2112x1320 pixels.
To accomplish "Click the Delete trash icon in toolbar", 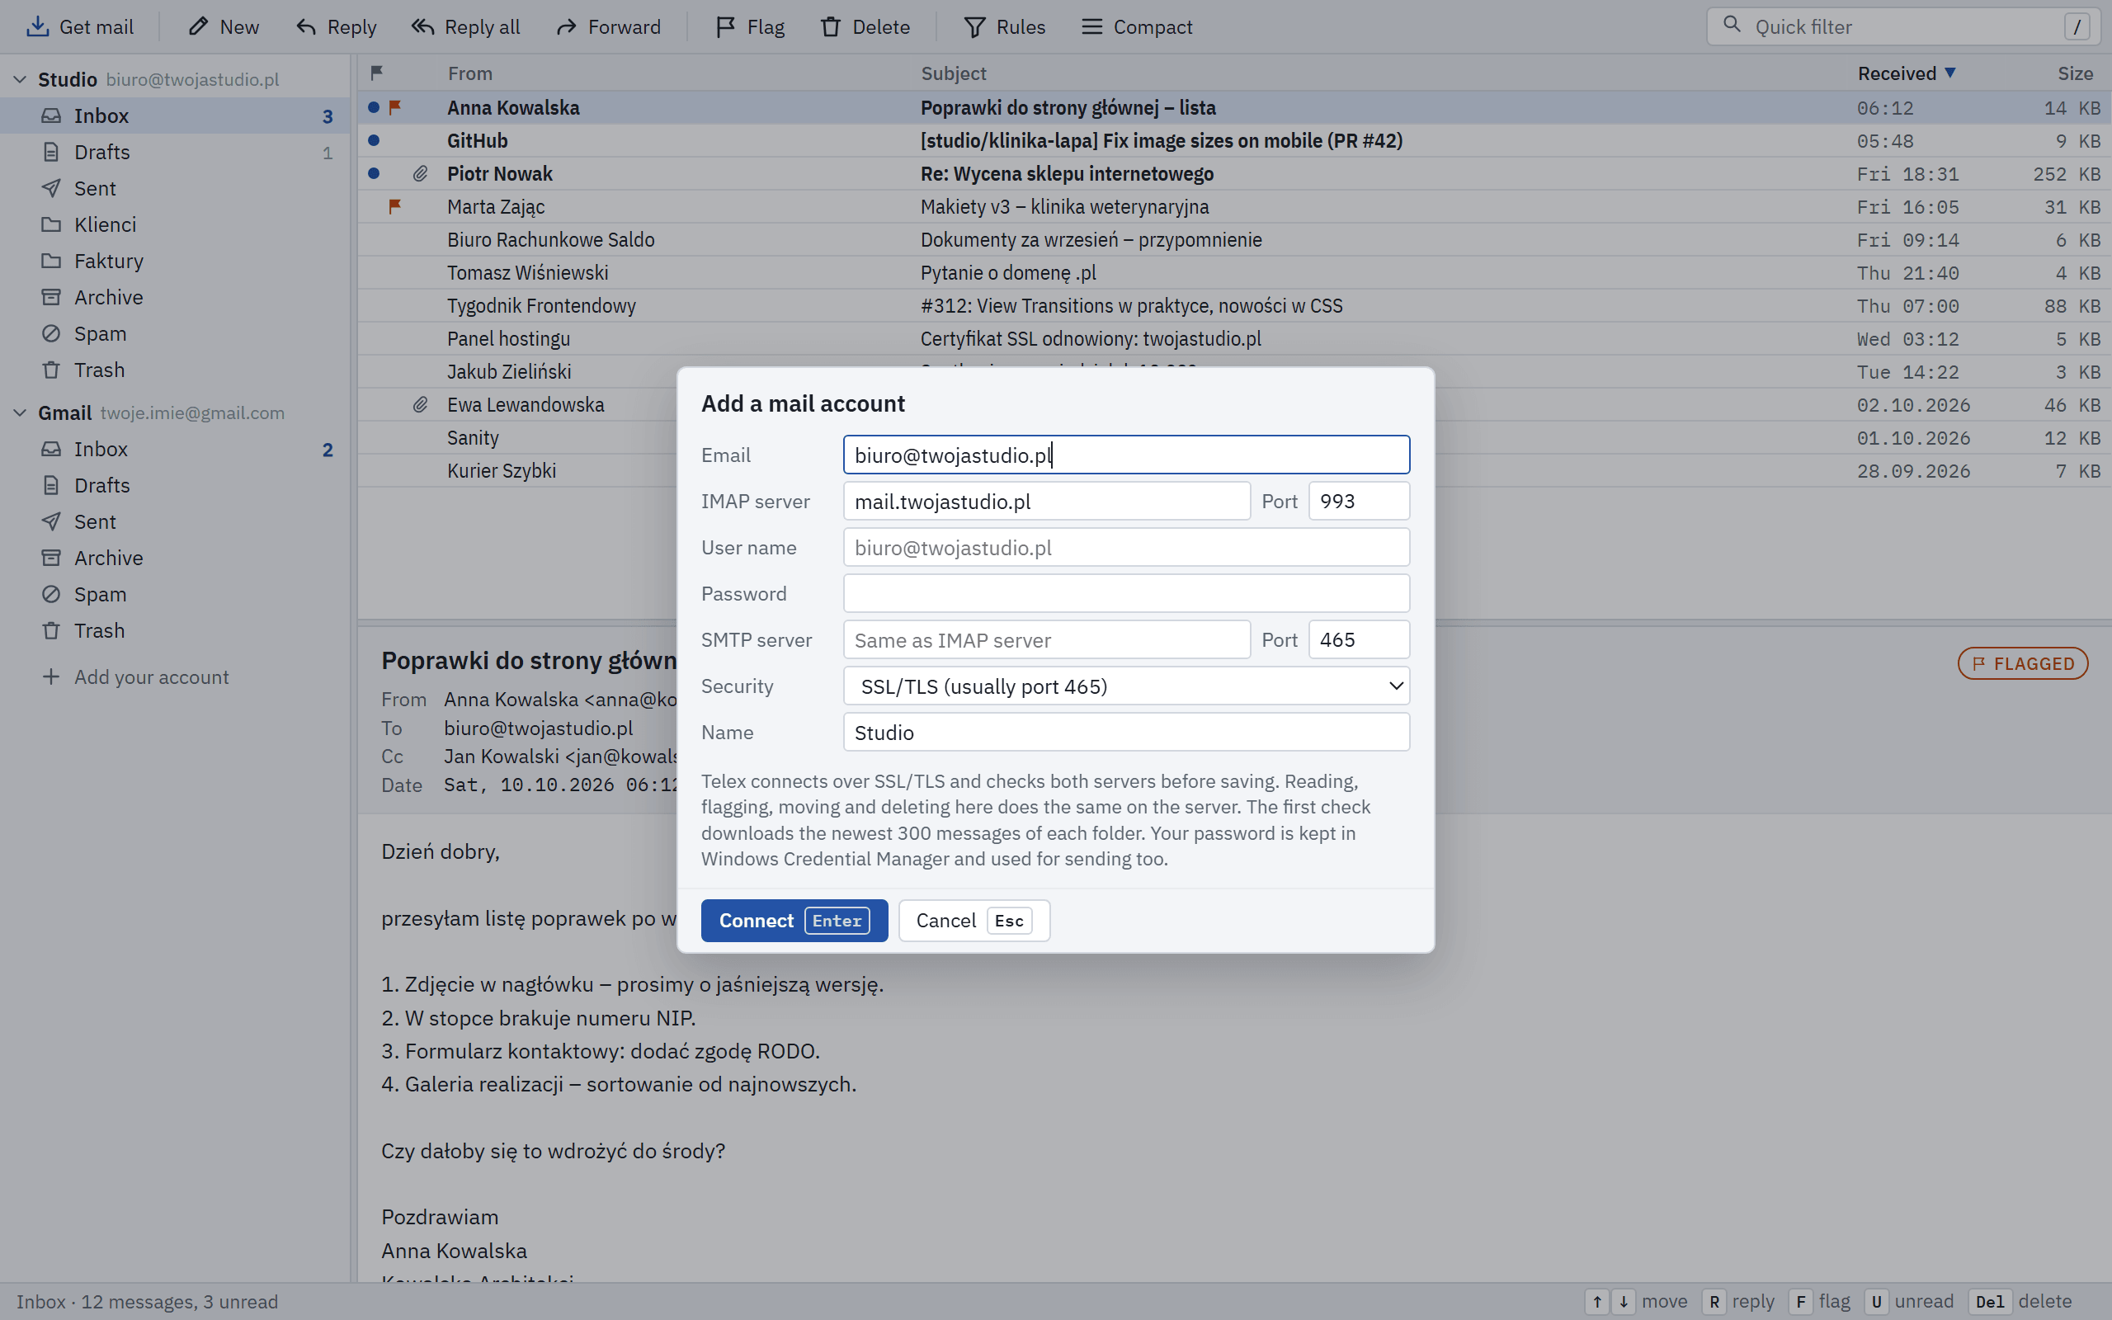I will point(831,27).
